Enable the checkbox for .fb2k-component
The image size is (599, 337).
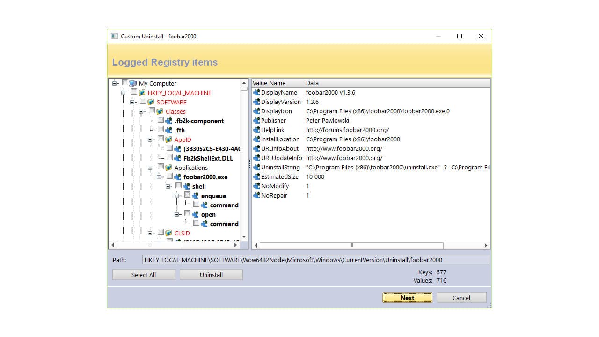(x=161, y=120)
